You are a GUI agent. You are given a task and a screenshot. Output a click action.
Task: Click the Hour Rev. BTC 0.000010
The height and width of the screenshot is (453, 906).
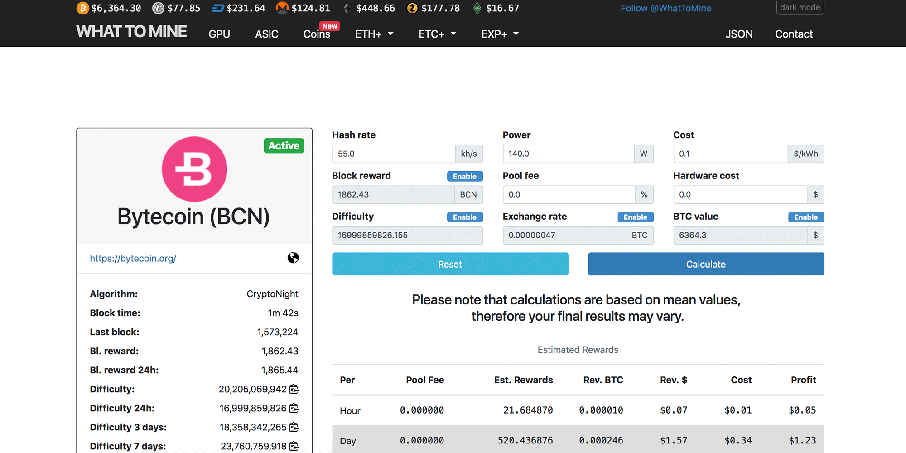pyautogui.click(x=601, y=410)
